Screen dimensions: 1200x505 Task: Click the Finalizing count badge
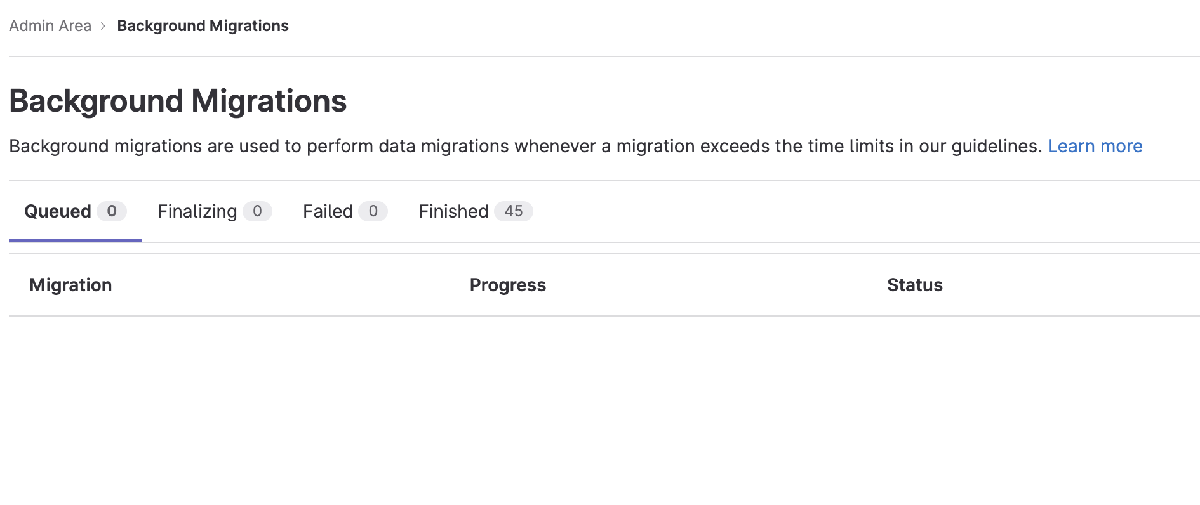click(x=257, y=211)
